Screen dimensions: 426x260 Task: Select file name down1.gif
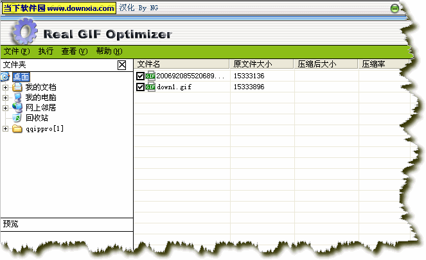174,87
